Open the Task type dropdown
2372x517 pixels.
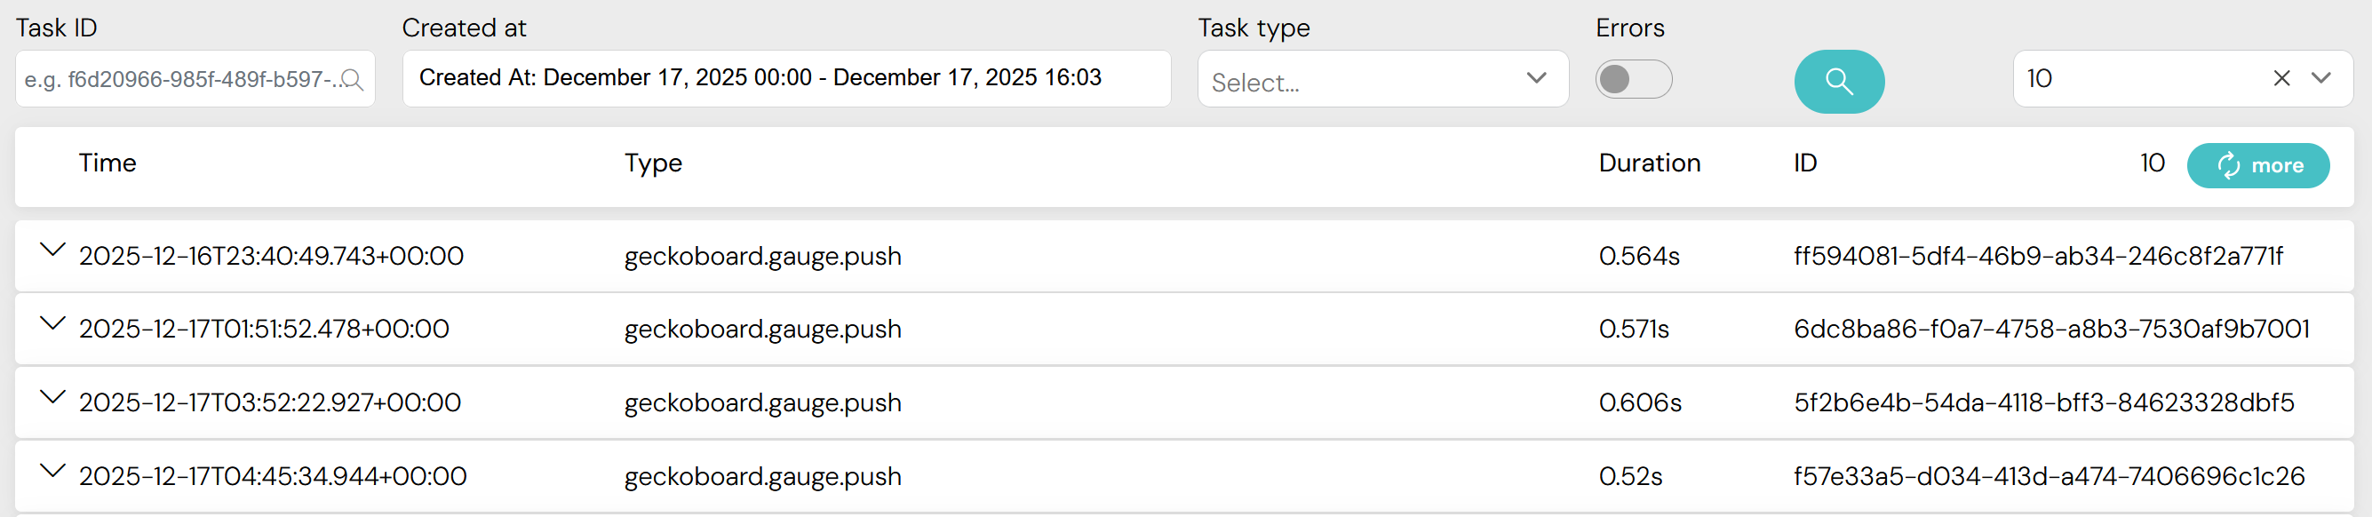[x=1382, y=79]
